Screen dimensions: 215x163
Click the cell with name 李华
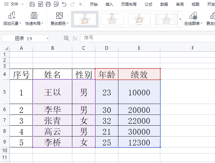[x=52, y=109]
